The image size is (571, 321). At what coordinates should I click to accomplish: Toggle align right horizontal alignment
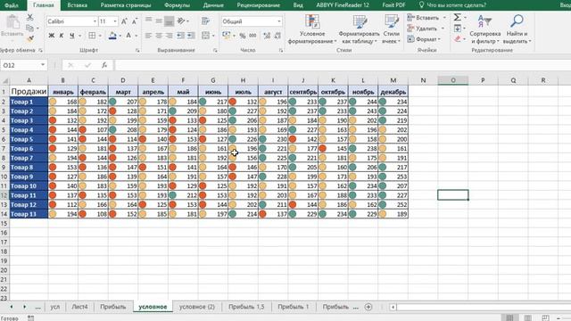click(169, 36)
